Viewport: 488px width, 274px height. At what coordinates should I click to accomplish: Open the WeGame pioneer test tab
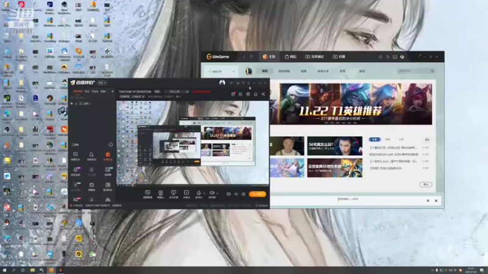click(x=314, y=57)
